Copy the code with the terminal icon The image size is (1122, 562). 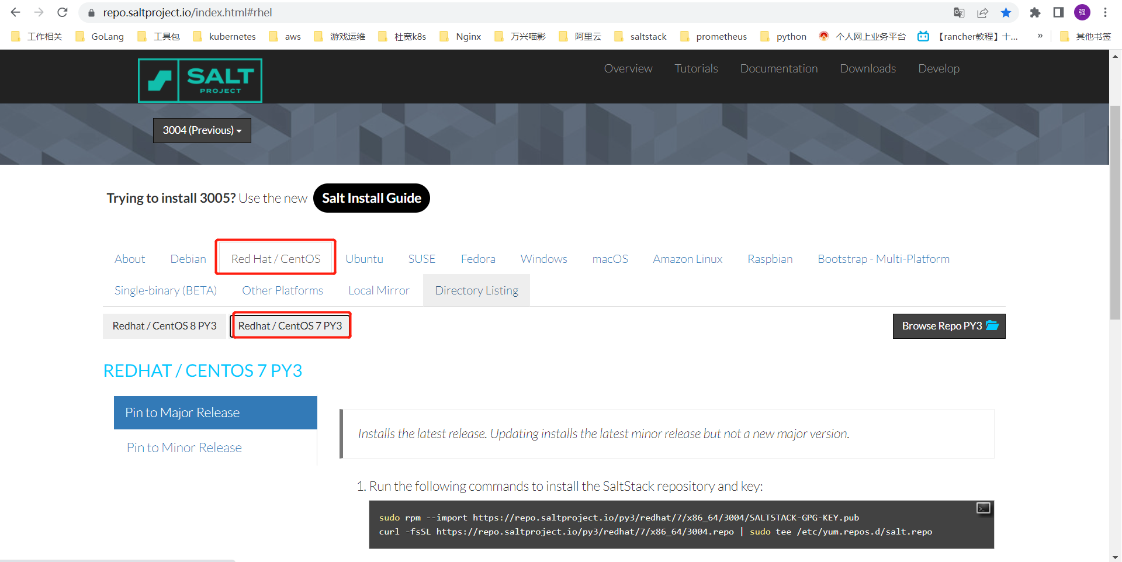[984, 508]
